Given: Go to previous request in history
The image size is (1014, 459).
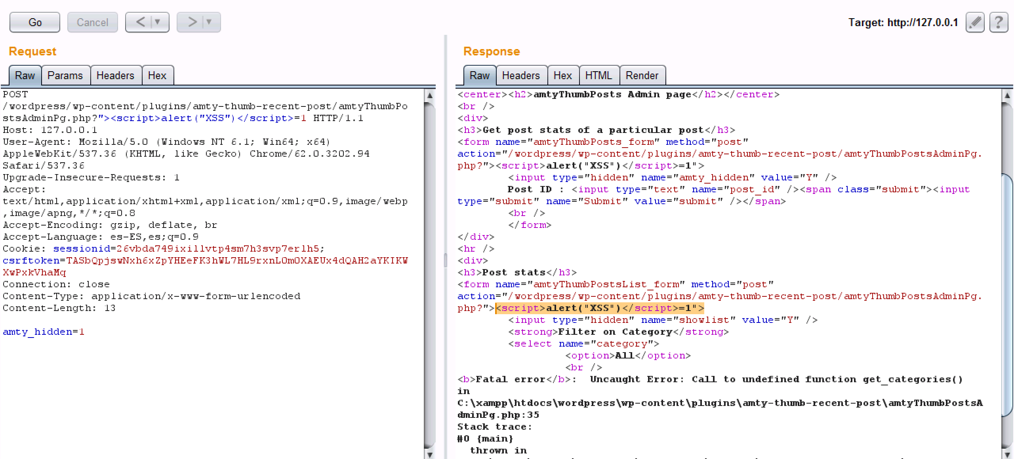Looking at the screenshot, I should tap(140, 22).
